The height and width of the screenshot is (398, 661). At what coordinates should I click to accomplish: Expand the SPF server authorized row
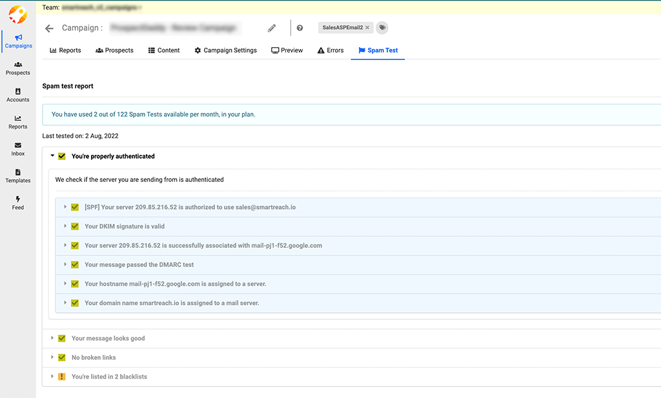[65, 207]
